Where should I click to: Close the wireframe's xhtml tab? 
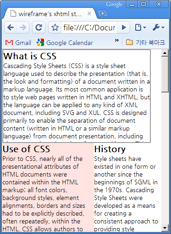click(x=89, y=13)
